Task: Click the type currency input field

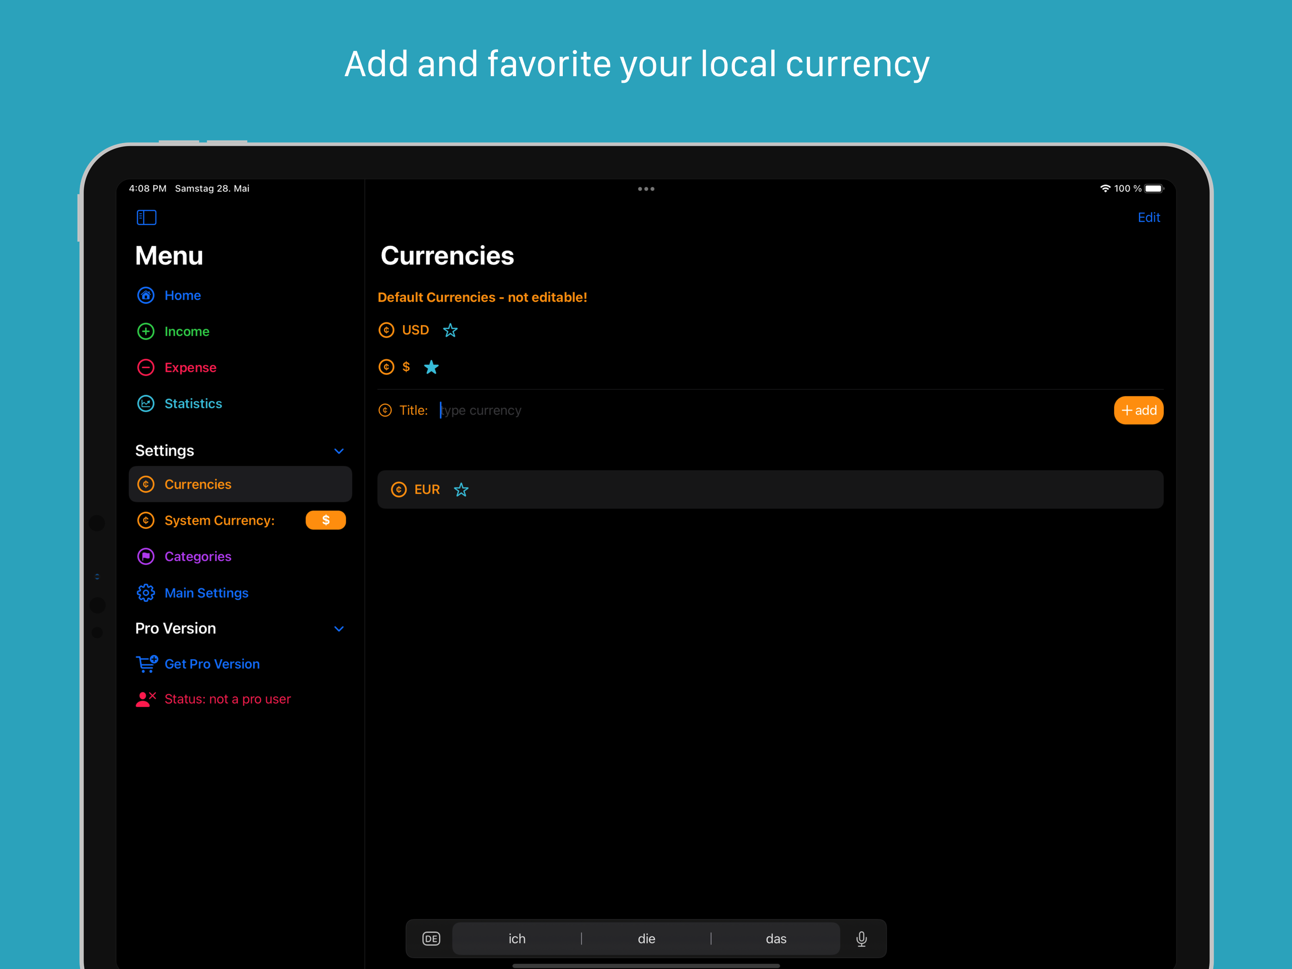Action: click(771, 410)
